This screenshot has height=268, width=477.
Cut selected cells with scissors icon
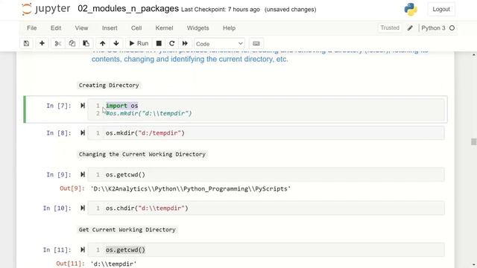tap(58, 43)
